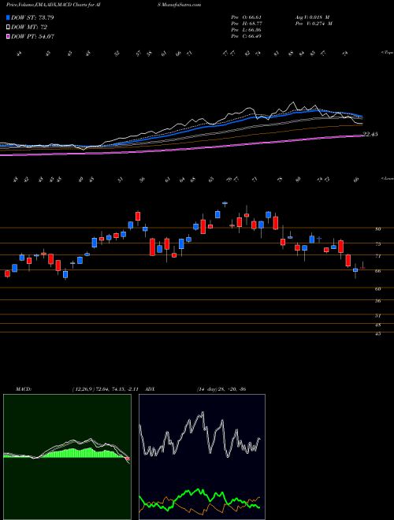
Task: Click the magenta DOW PT legend swatch
Action: pyautogui.click(x=8, y=36)
